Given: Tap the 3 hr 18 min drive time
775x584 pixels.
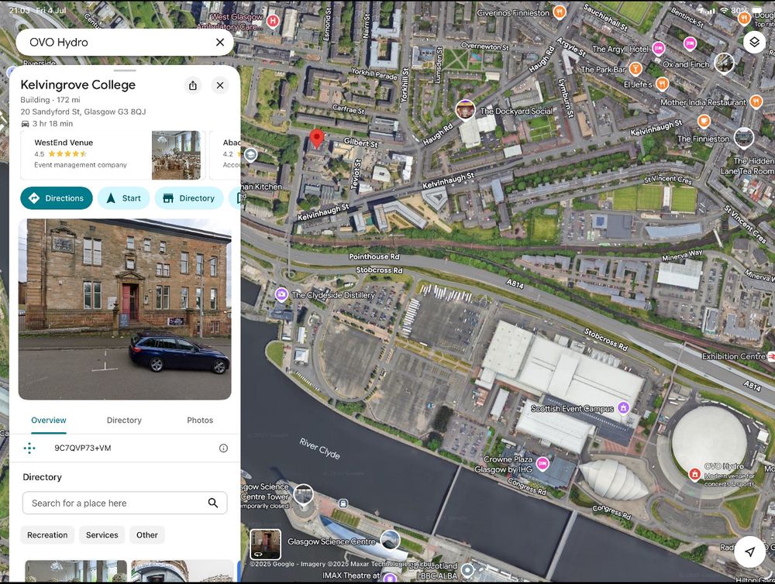Looking at the screenshot, I should click(x=47, y=123).
